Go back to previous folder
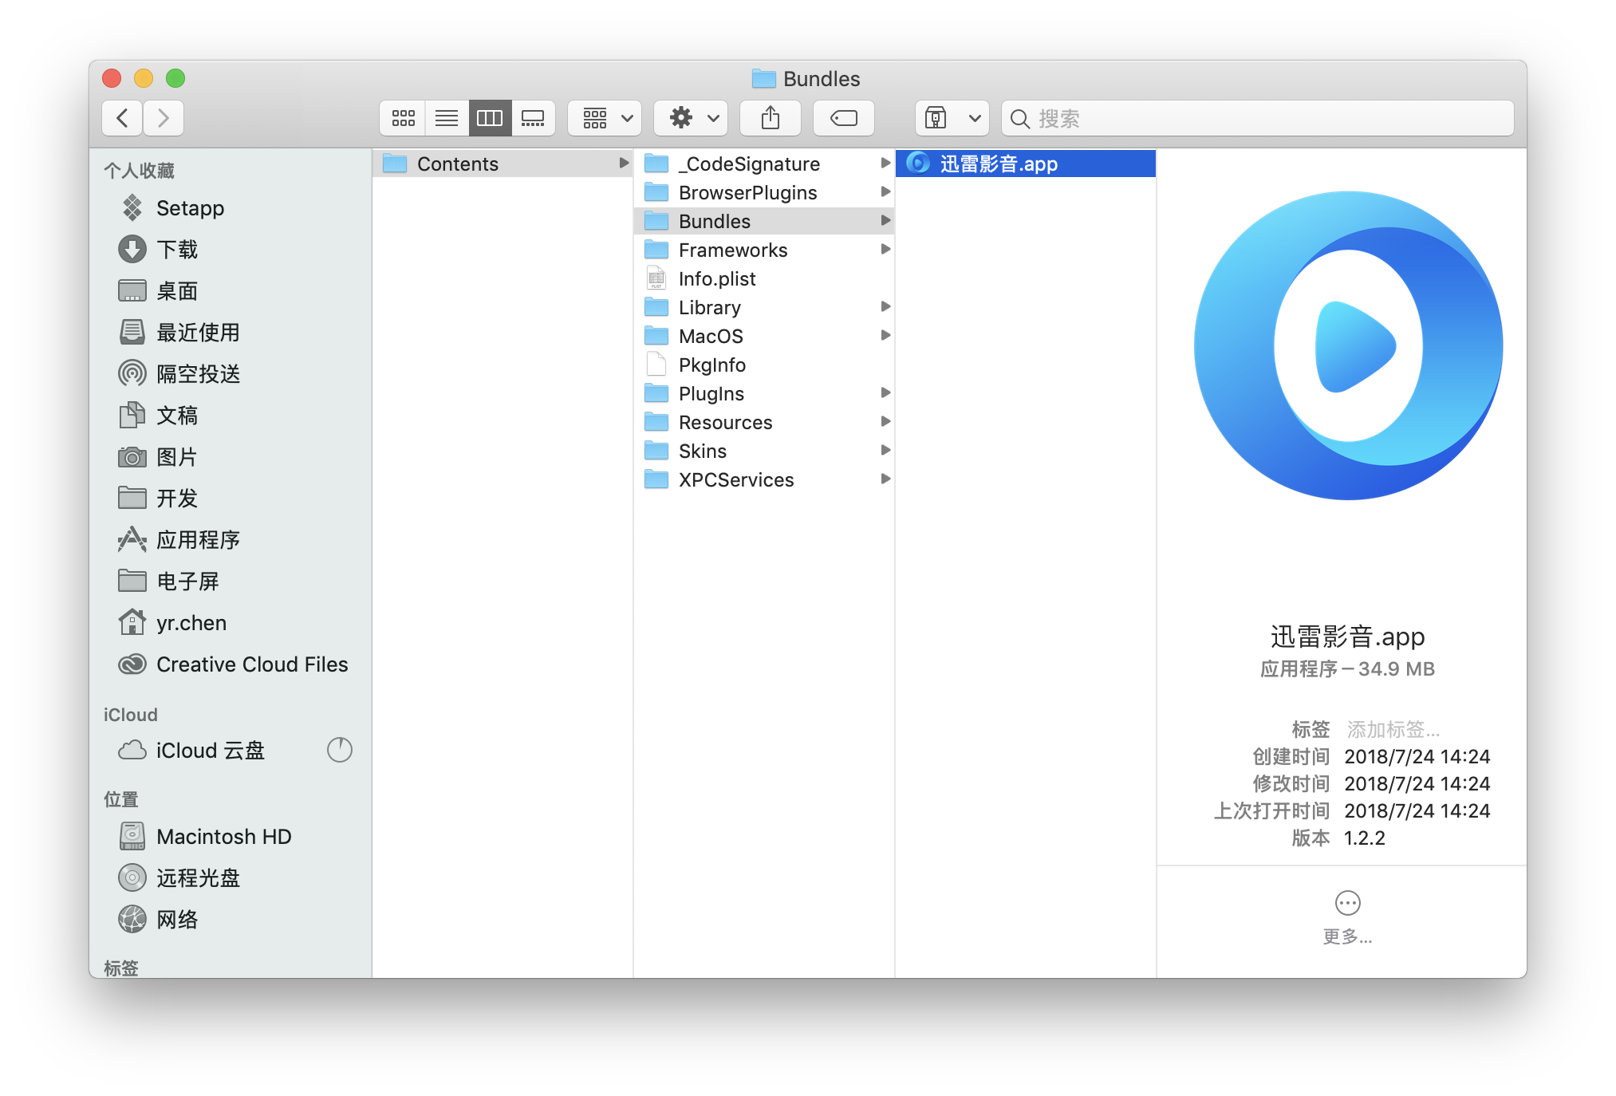Screen dimensions: 1616x1096 123,118
